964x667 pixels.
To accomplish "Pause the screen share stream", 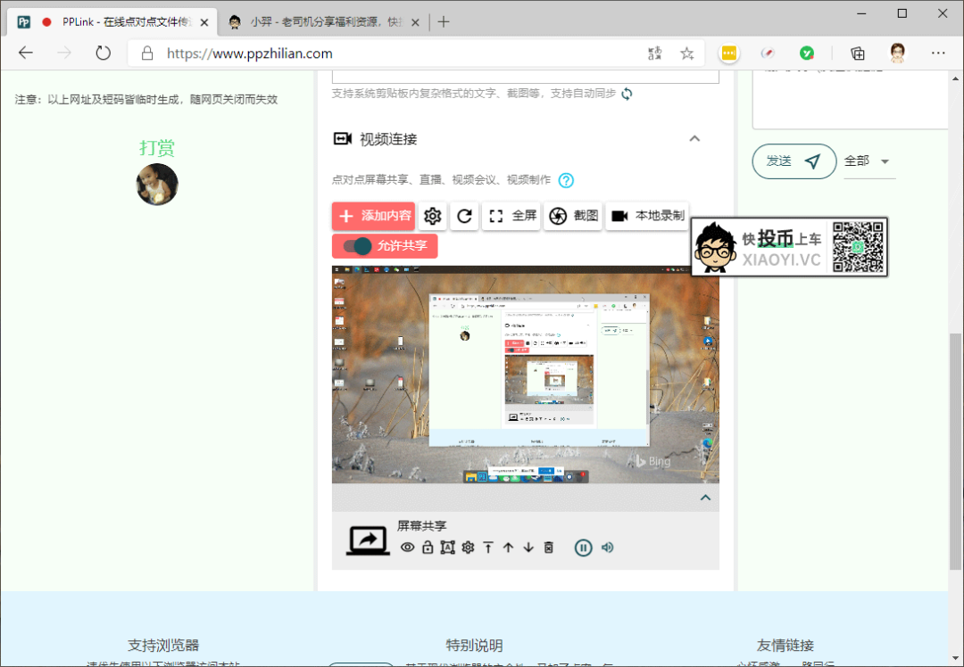I will (583, 548).
